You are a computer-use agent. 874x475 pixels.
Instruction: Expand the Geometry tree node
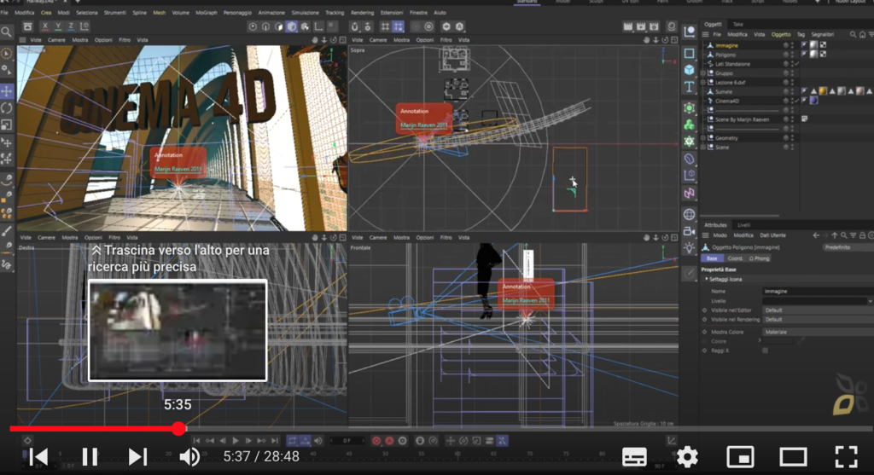703,138
